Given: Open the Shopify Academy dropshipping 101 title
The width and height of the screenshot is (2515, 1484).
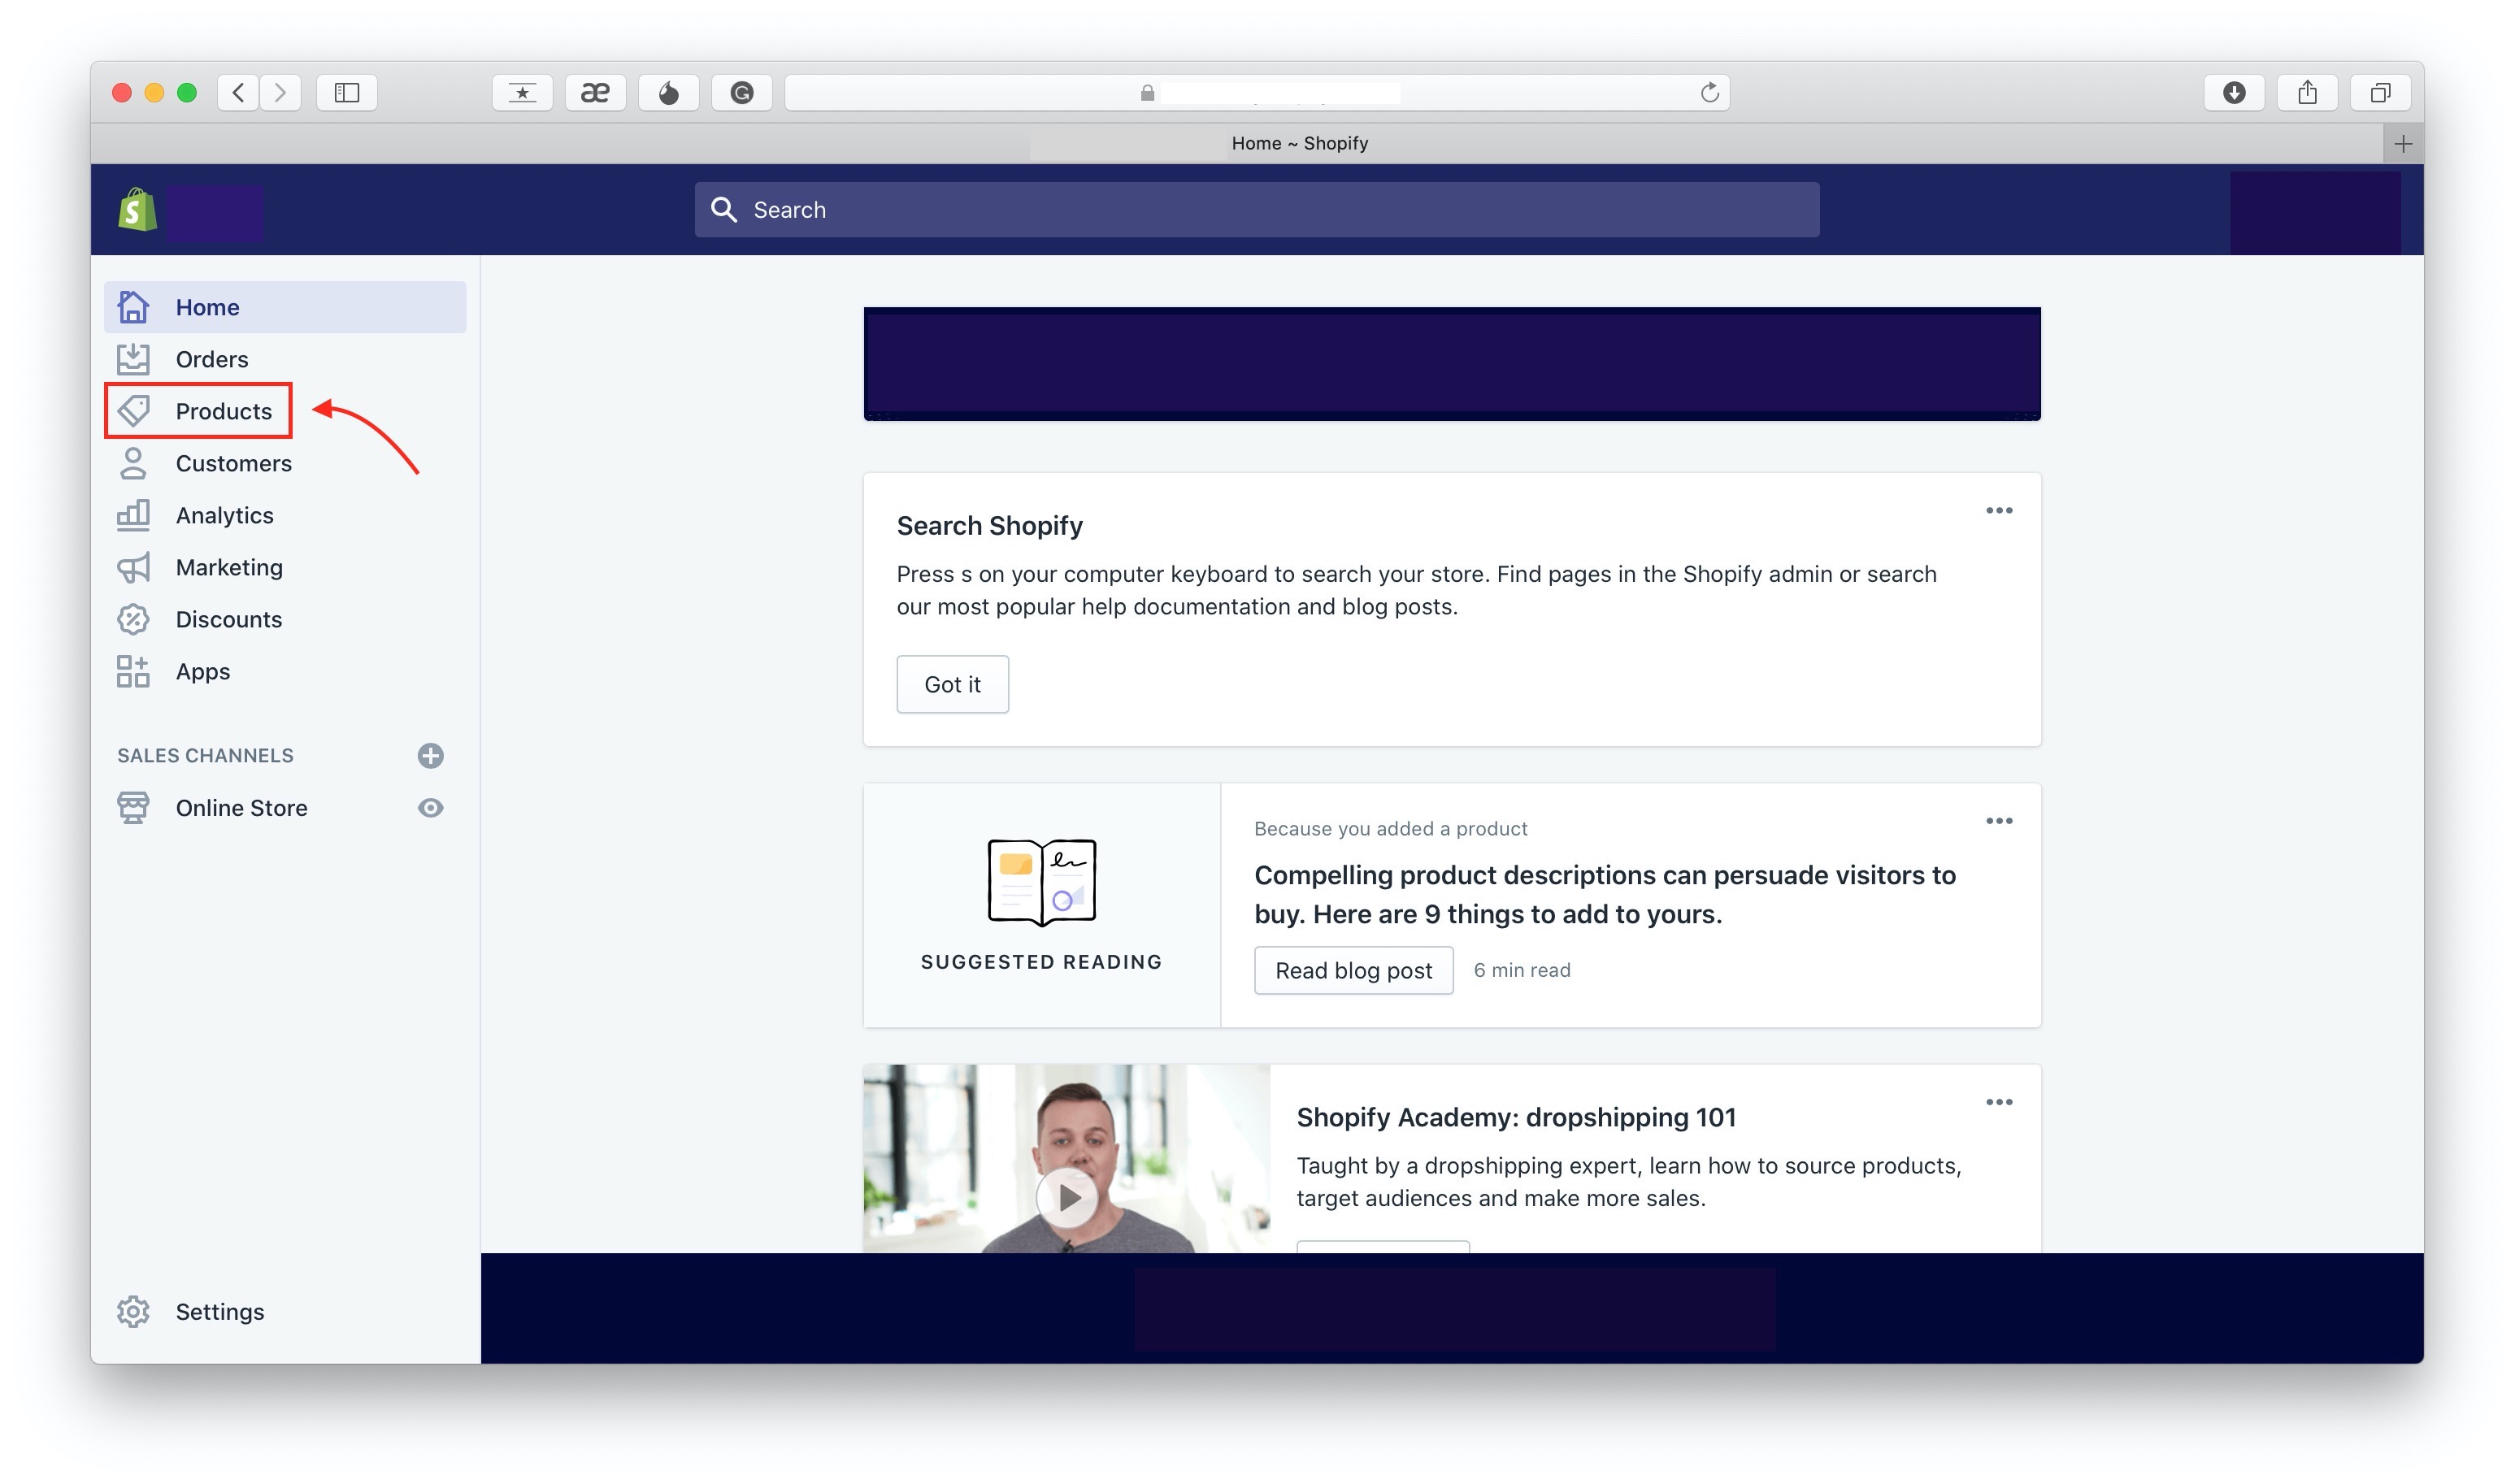Looking at the screenshot, I should pyautogui.click(x=1516, y=1117).
